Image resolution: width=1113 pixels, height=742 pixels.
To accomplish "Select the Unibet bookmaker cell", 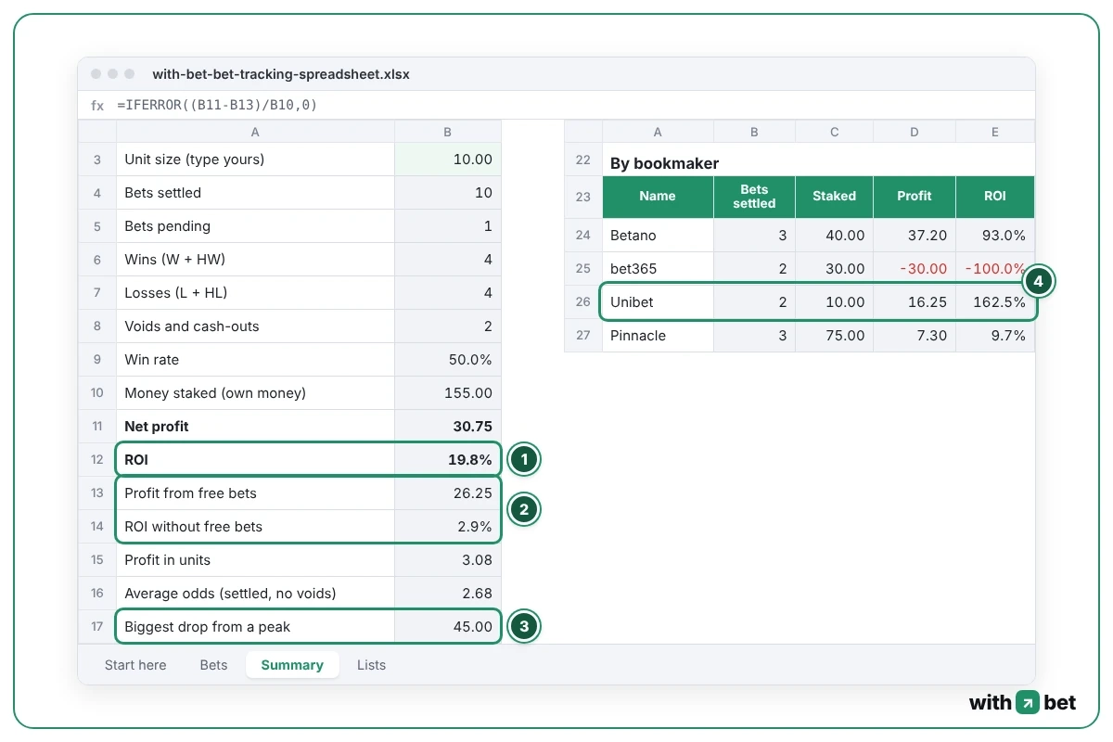I will (x=658, y=302).
